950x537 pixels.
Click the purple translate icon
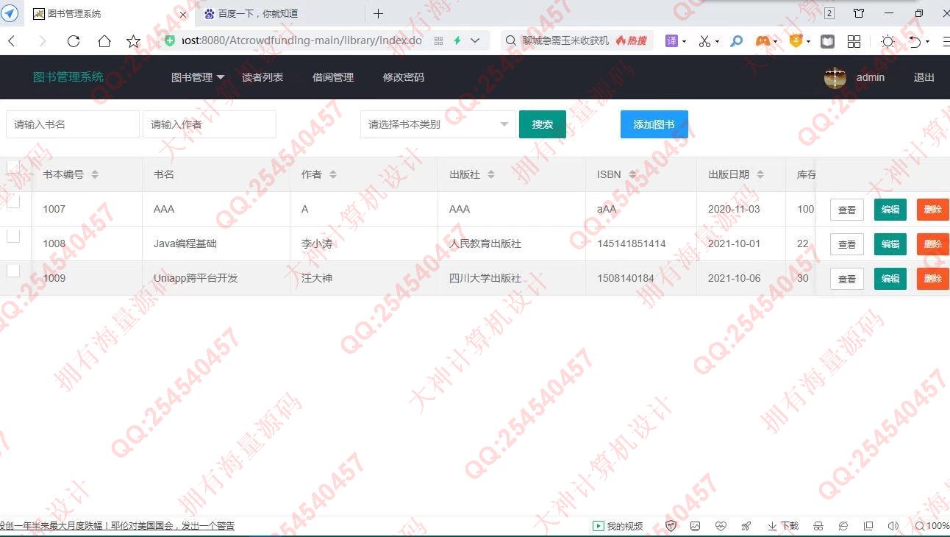tap(671, 41)
